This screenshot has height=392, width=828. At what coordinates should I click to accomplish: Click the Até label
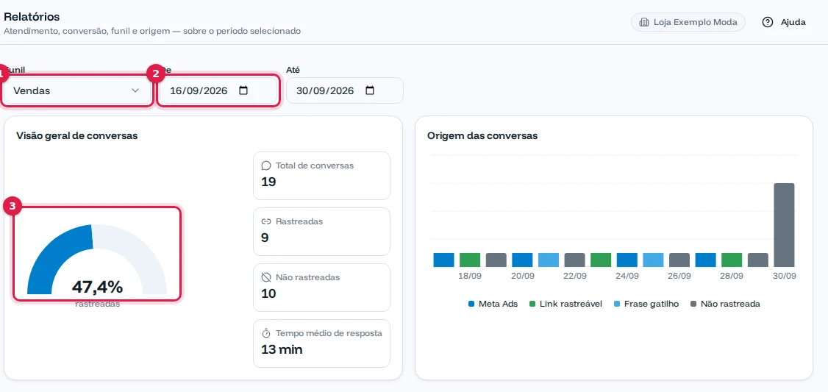(293, 70)
